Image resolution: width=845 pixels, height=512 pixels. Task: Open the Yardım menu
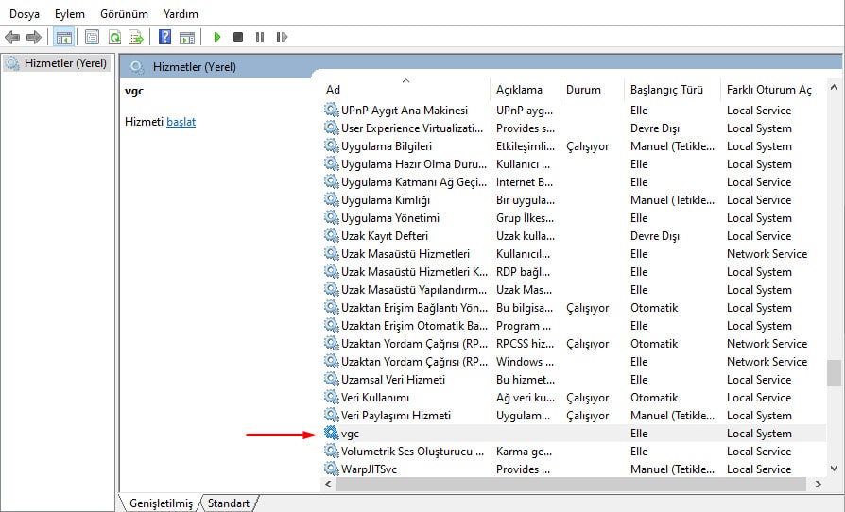click(181, 14)
